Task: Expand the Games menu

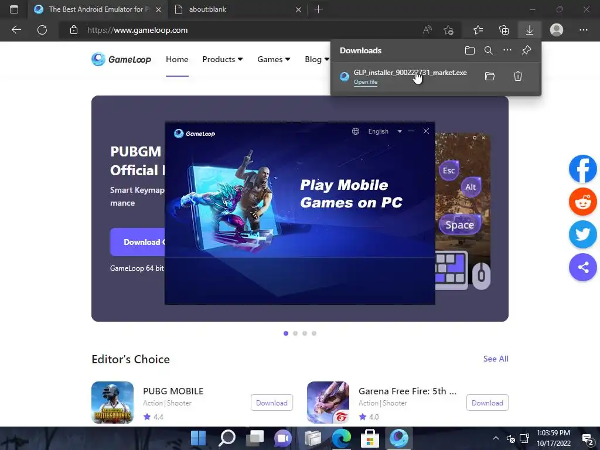Action: tap(274, 59)
